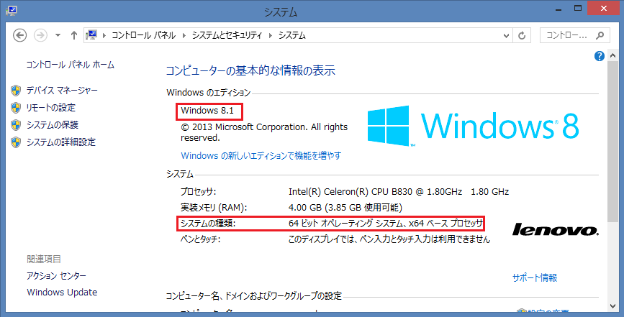Click the computer icon in address bar
The image size is (624, 317).
(91, 35)
